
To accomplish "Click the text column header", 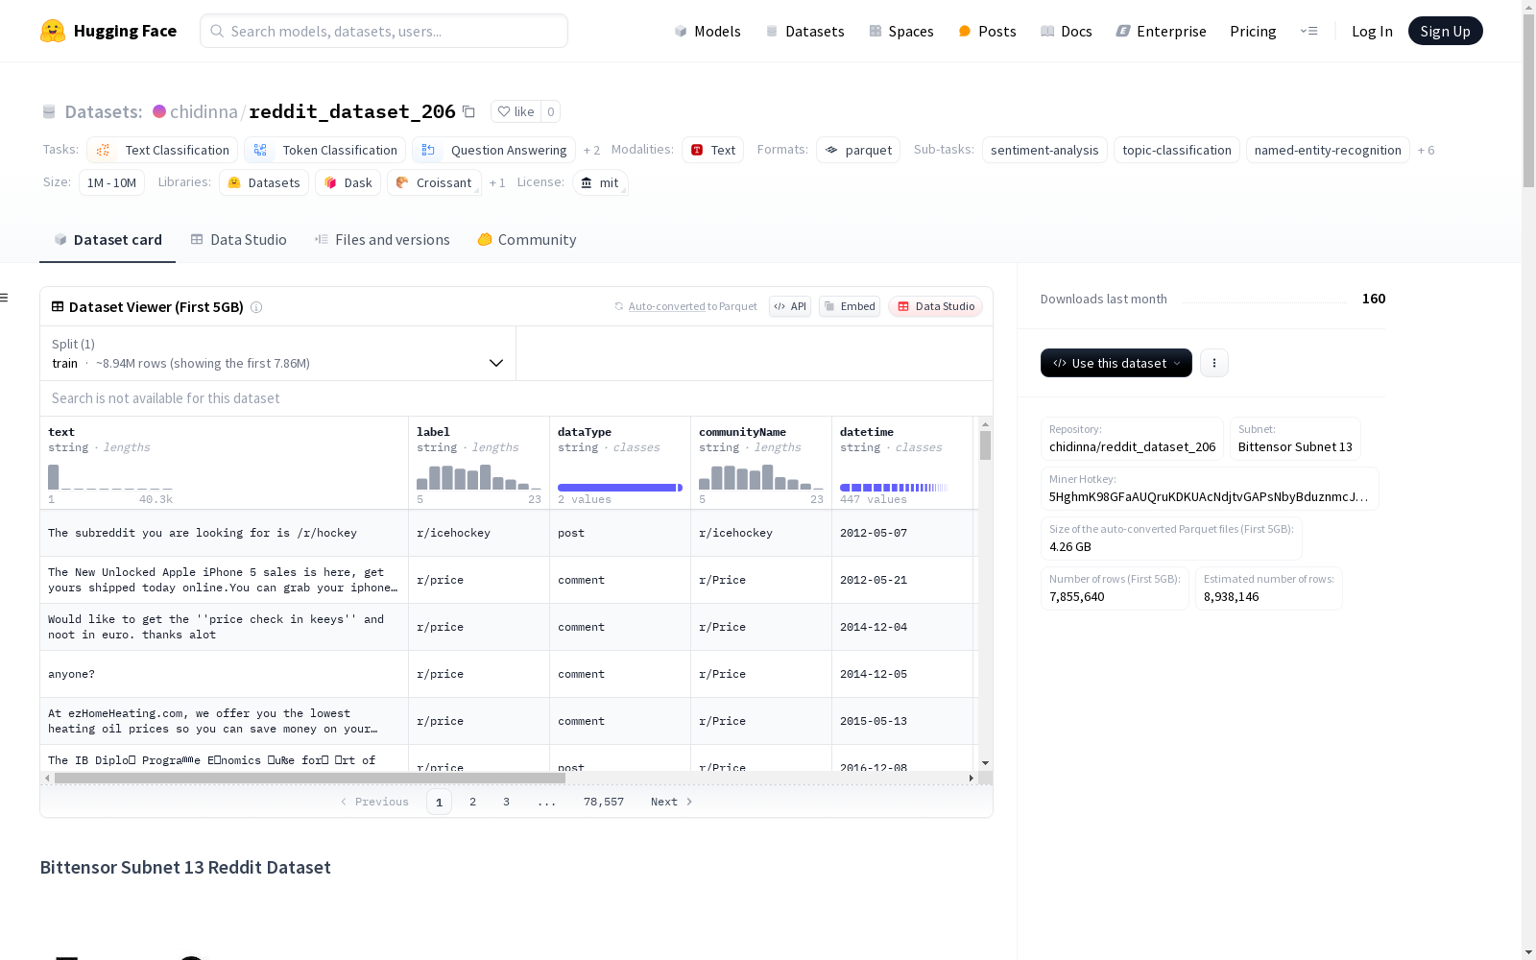I will coord(225,463).
